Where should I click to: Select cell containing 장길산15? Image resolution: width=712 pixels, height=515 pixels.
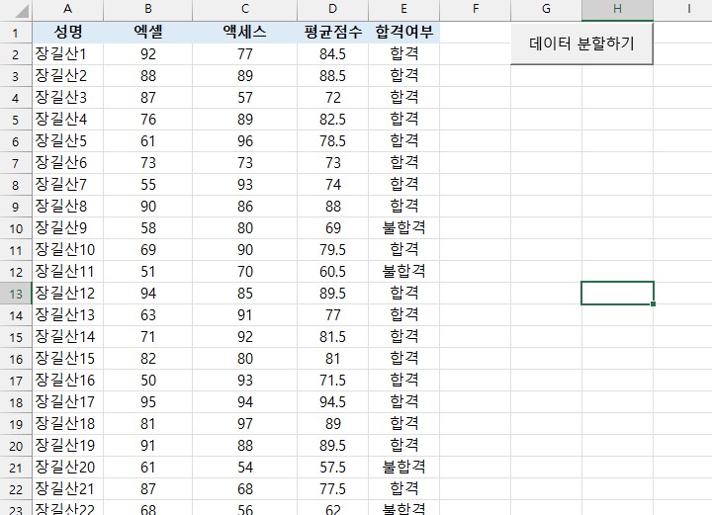(x=67, y=359)
